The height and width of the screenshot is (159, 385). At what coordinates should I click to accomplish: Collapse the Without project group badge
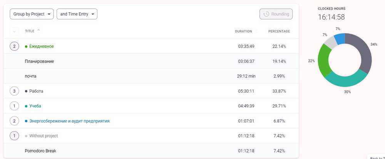coord(15,136)
